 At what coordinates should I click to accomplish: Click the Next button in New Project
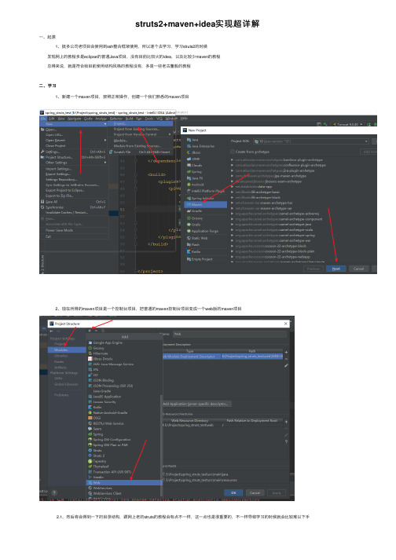click(x=336, y=269)
